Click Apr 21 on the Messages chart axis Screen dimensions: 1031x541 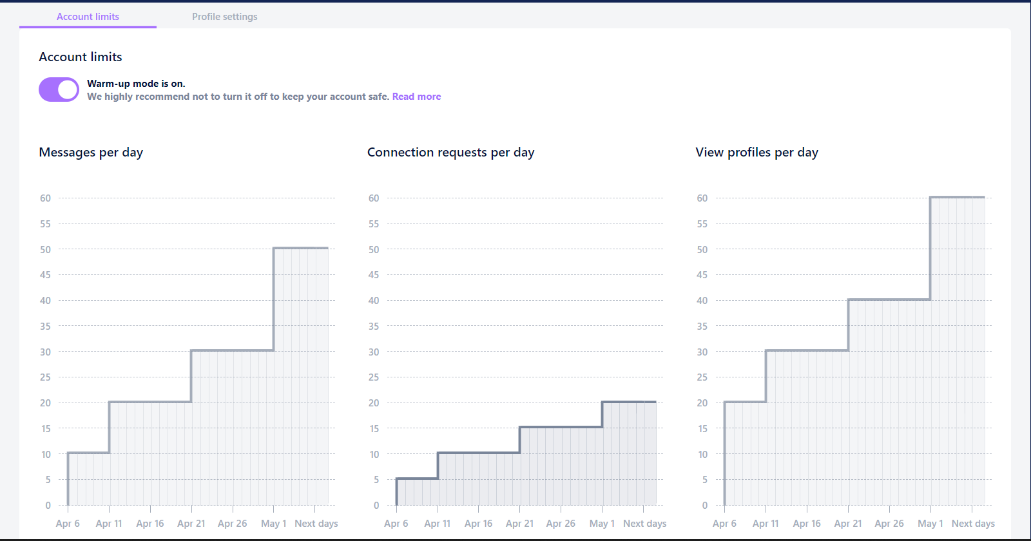pyautogui.click(x=191, y=524)
